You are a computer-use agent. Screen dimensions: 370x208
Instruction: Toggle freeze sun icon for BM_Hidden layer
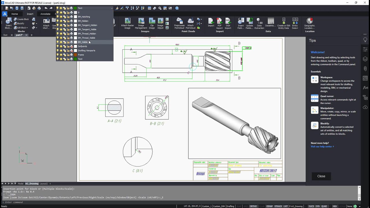pyautogui.click(x=61, y=21)
